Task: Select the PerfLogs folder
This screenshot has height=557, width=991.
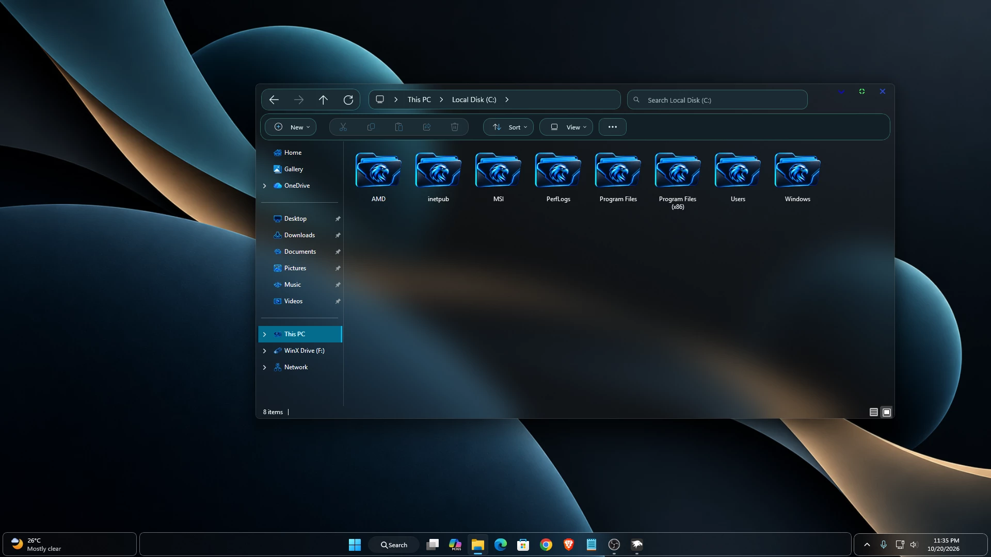Action: 558,177
